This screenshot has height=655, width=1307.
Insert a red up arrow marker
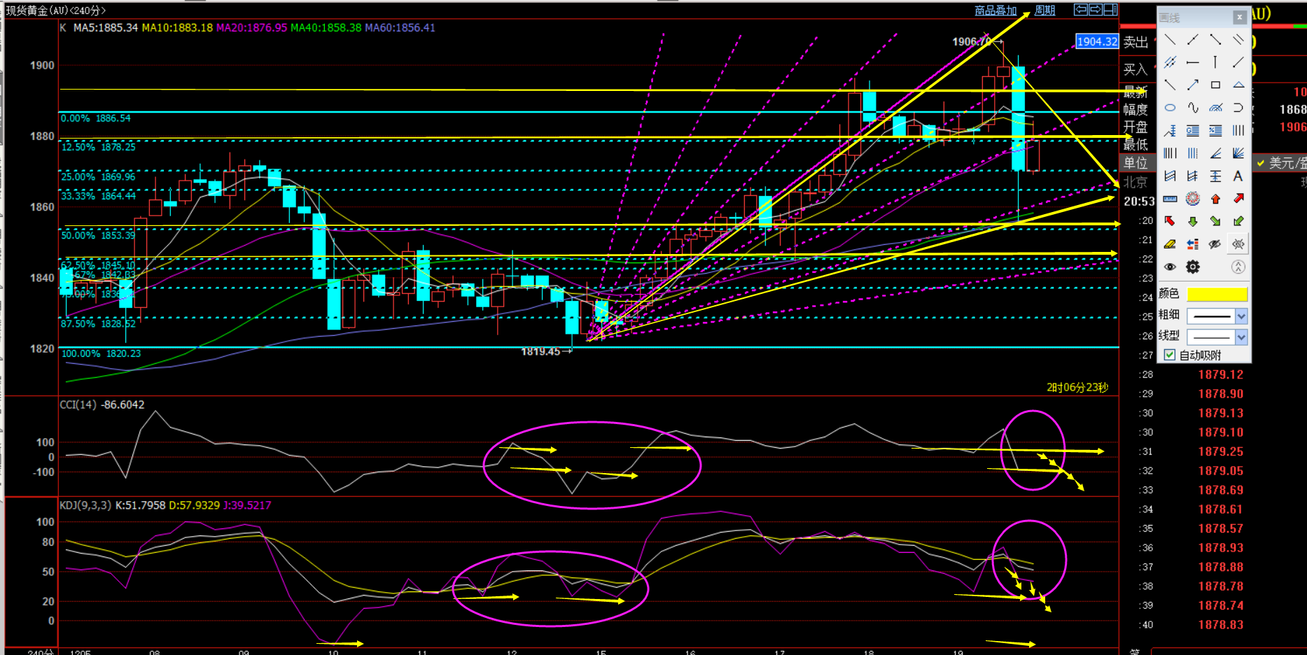pyautogui.click(x=1215, y=199)
